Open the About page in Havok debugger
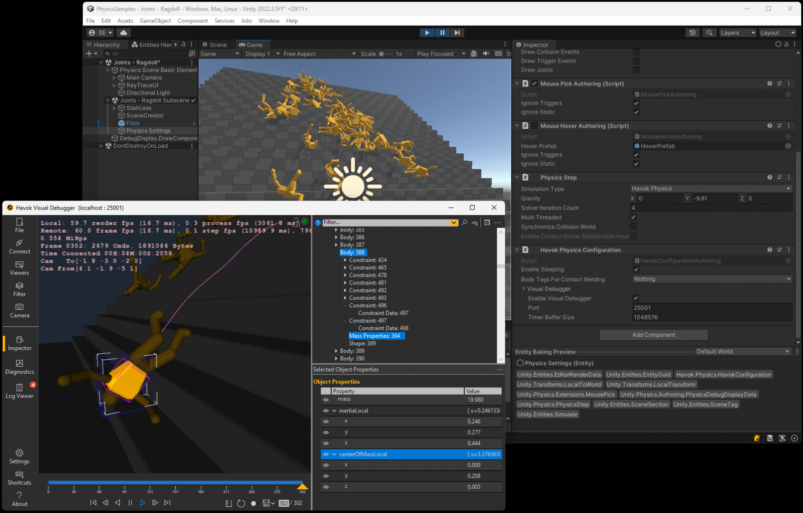 [19, 499]
